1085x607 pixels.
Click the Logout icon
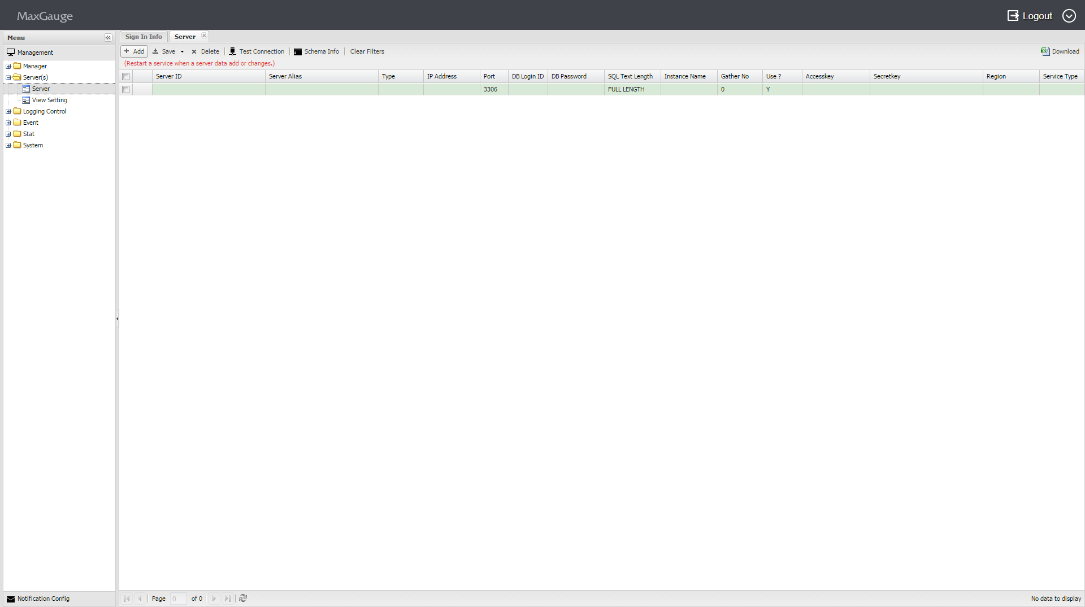pos(1013,16)
